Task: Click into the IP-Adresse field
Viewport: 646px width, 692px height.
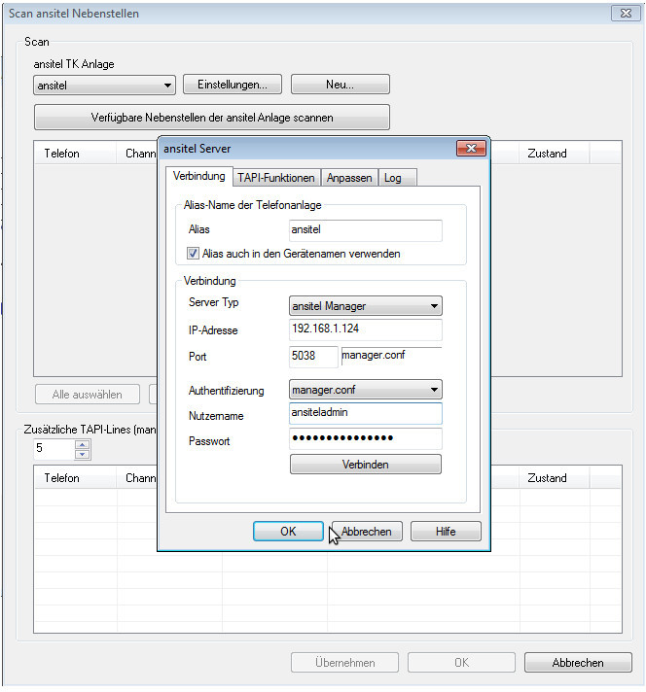Action: [x=366, y=330]
